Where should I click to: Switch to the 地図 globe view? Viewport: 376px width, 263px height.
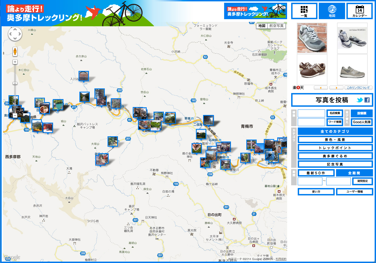332,11
